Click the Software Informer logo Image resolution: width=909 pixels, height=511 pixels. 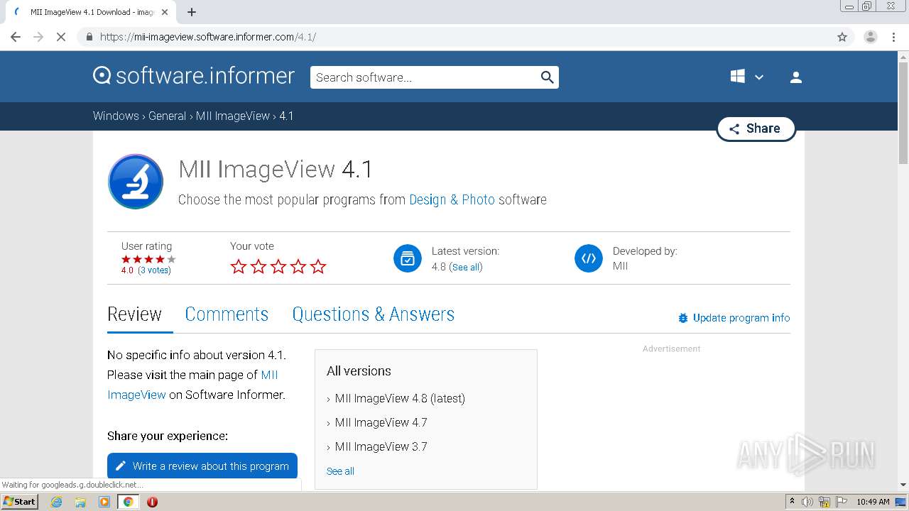(194, 76)
